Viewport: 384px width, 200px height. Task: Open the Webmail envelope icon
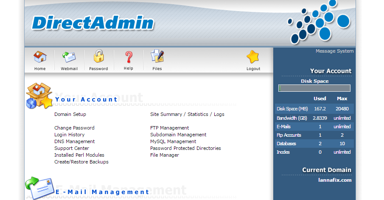[69, 57]
